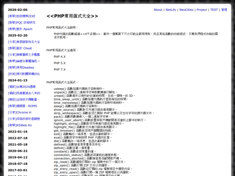This screenshot has width=235, height=176.
Task: Click the strip_whitespace() function line
Action: pyautogui.click(x=104, y=113)
